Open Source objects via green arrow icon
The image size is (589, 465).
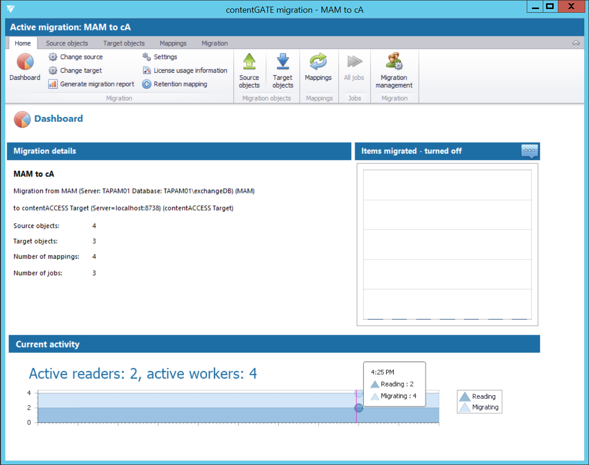[249, 62]
